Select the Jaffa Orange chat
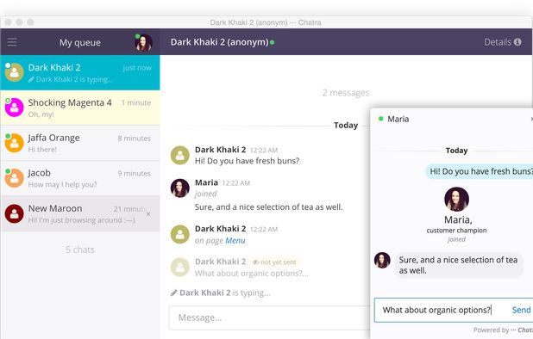 point(80,143)
